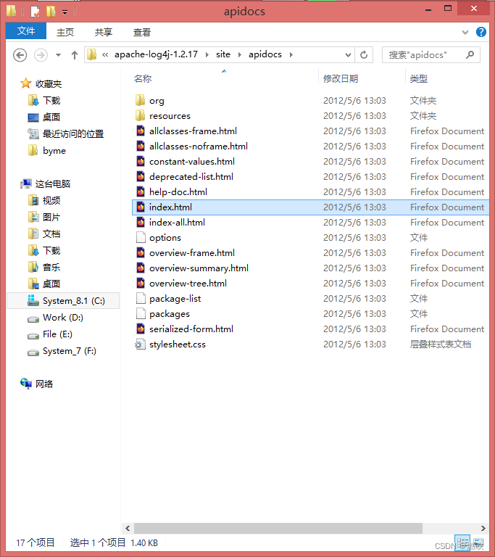Select constant-values.html Firefox file icon
The height and width of the screenshot is (557, 495).
pos(141,161)
